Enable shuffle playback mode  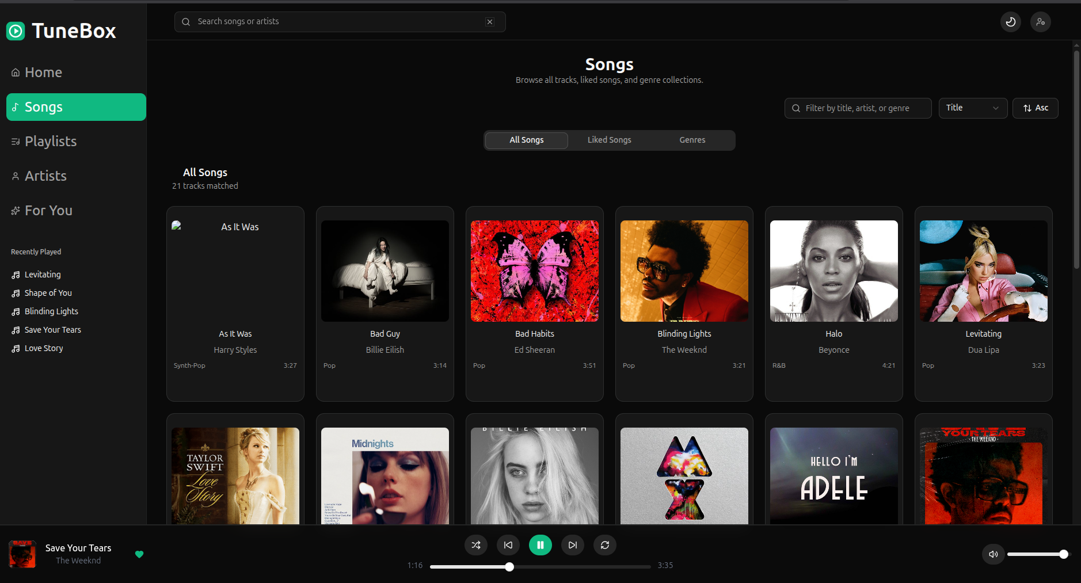coord(475,544)
